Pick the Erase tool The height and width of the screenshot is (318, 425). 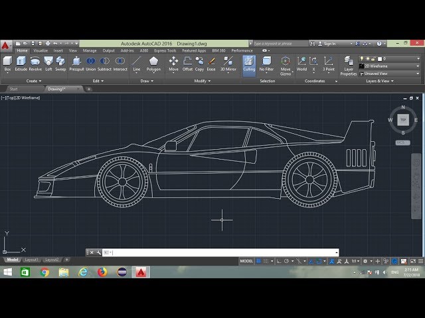(x=211, y=64)
